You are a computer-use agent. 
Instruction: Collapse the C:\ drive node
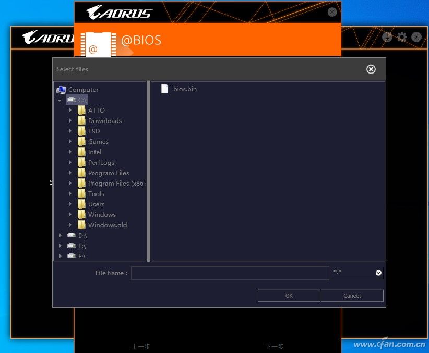(59, 100)
